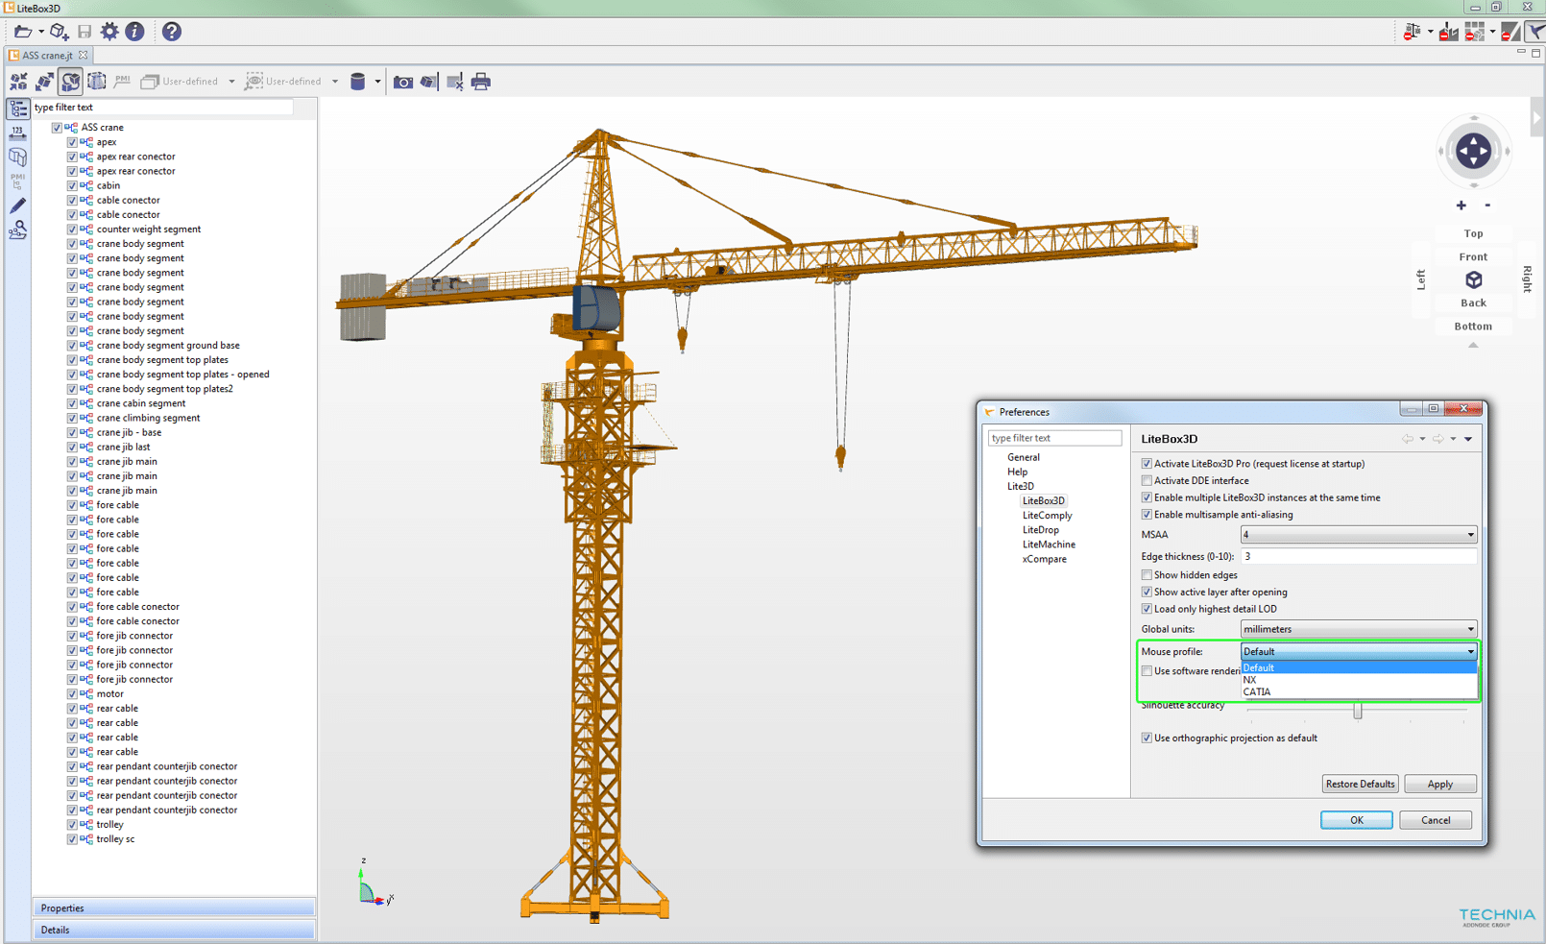The width and height of the screenshot is (1546, 944).
Task: Select xCompare in Preferences tree
Action: coord(1044,559)
